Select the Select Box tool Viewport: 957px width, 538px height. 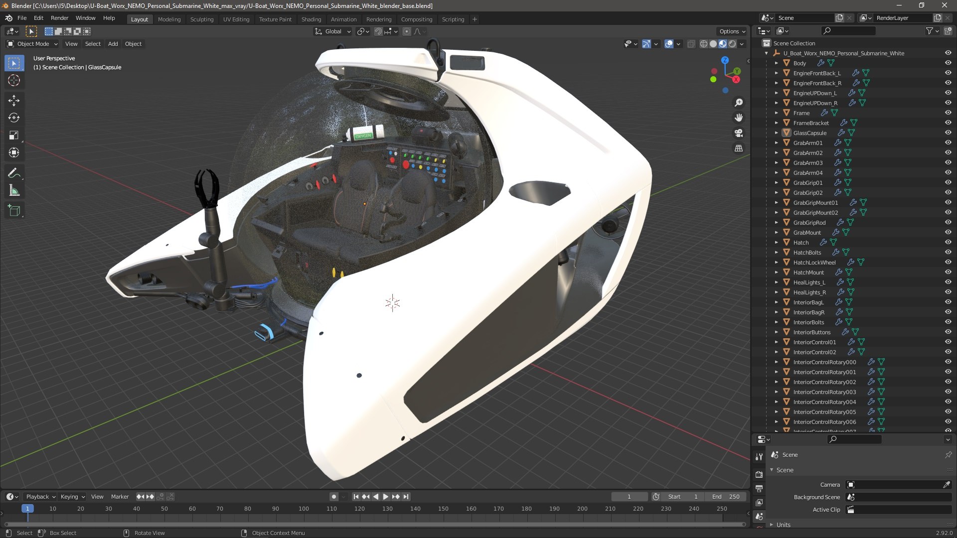[x=14, y=63]
